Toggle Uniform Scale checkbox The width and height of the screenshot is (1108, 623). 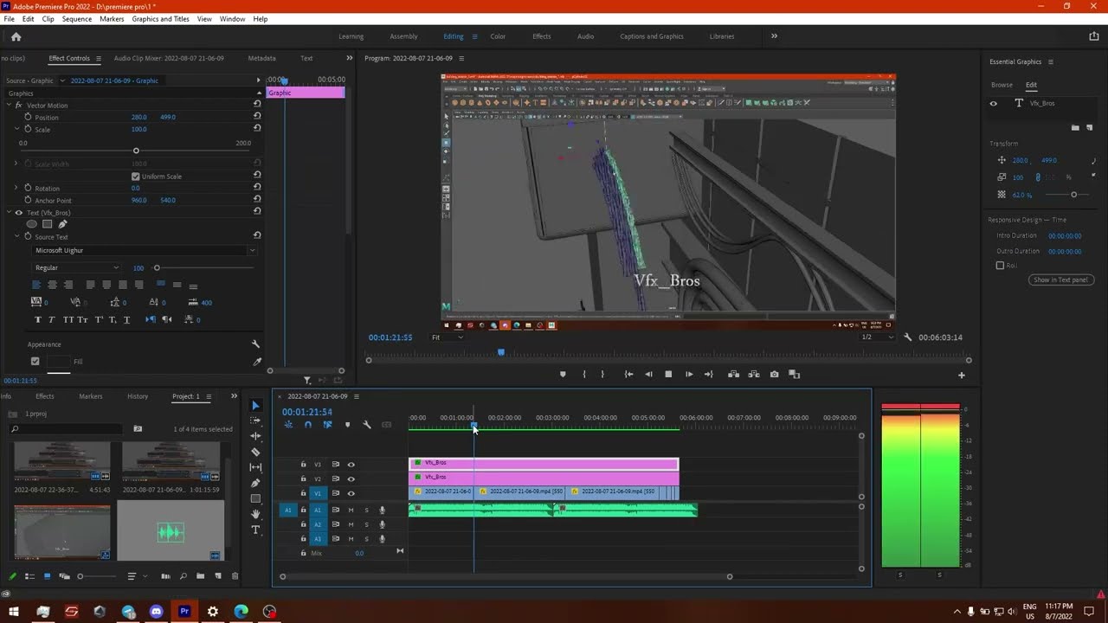point(135,177)
